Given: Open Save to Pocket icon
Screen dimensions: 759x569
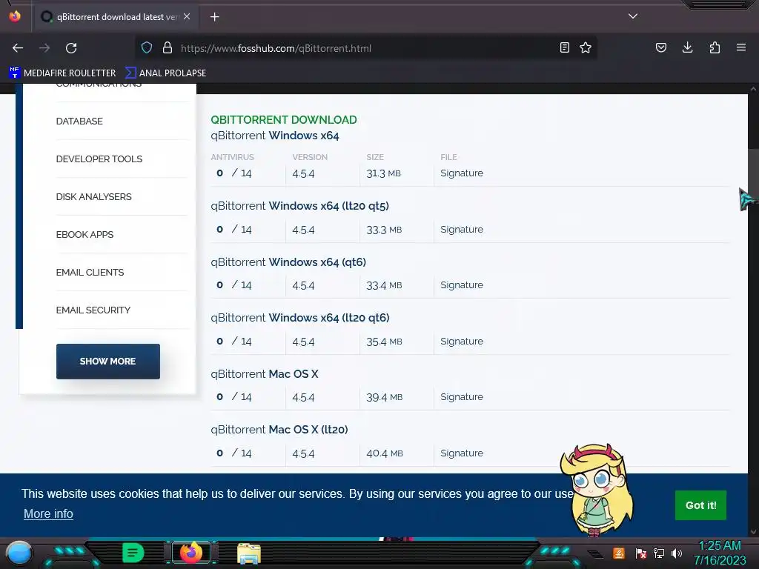Looking at the screenshot, I should click(x=660, y=47).
